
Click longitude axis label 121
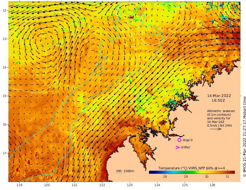point(75,185)
